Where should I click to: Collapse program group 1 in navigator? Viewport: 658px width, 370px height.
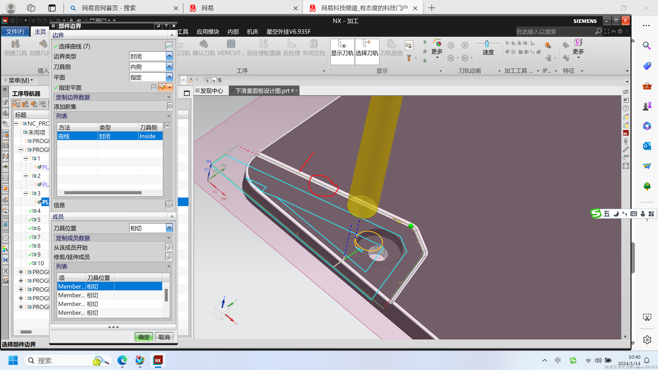26,158
